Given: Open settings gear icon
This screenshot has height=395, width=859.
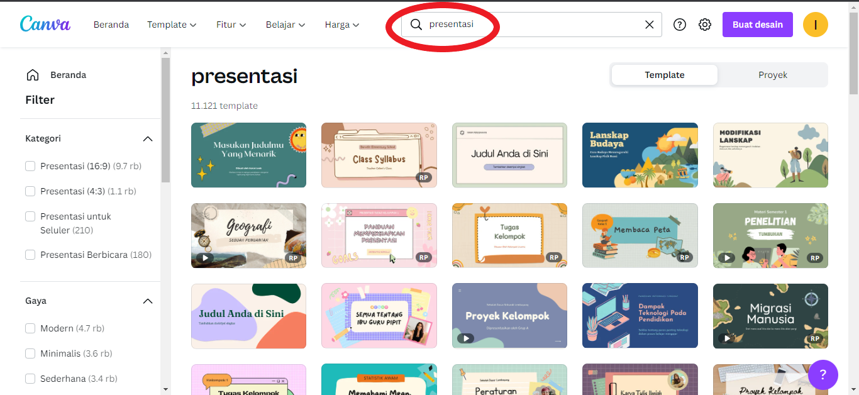Looking at the screenshot, I should [x=705, y=25].
